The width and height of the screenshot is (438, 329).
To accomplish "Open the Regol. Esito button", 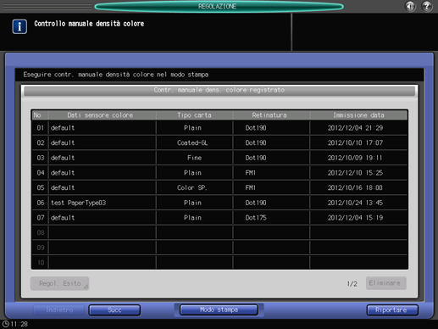I will (59, 283).
